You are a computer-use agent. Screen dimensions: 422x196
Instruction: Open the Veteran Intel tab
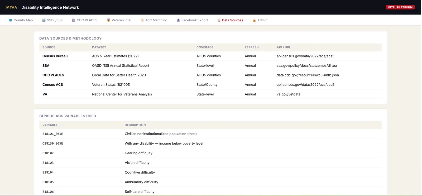pyautogui.click(x=119, y=20)
